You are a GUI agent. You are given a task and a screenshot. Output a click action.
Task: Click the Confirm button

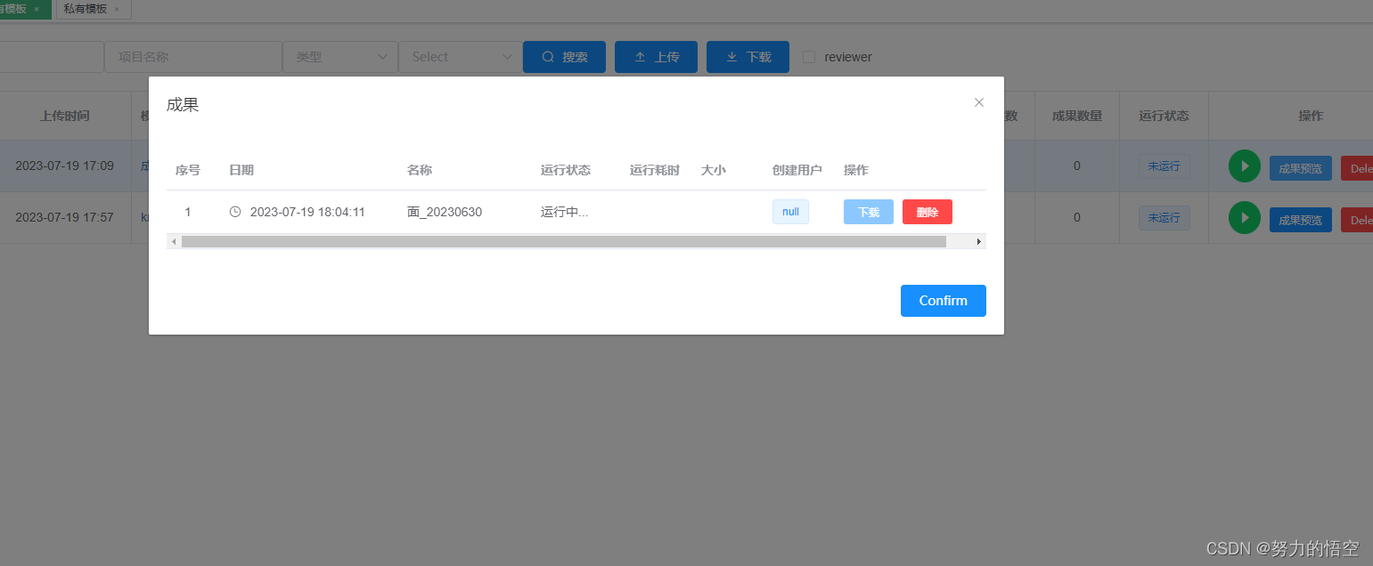[943, 301]
